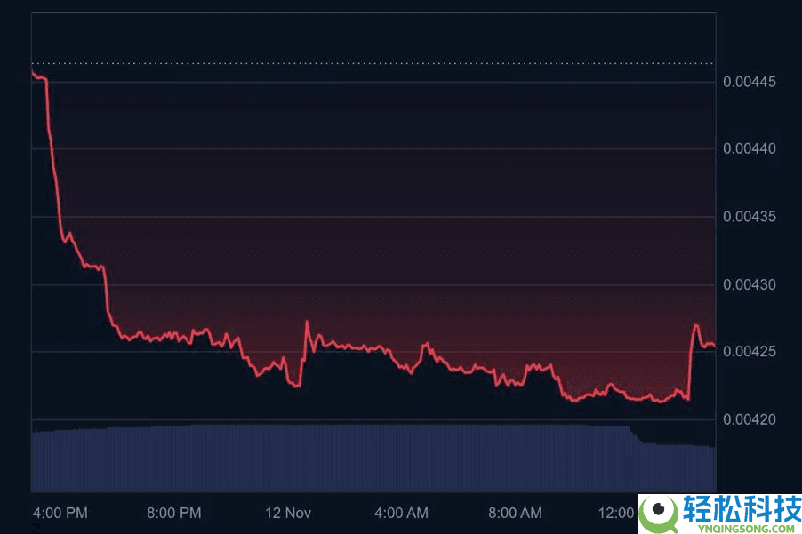Click the 4:00 AM time axis label

(401, 513)
